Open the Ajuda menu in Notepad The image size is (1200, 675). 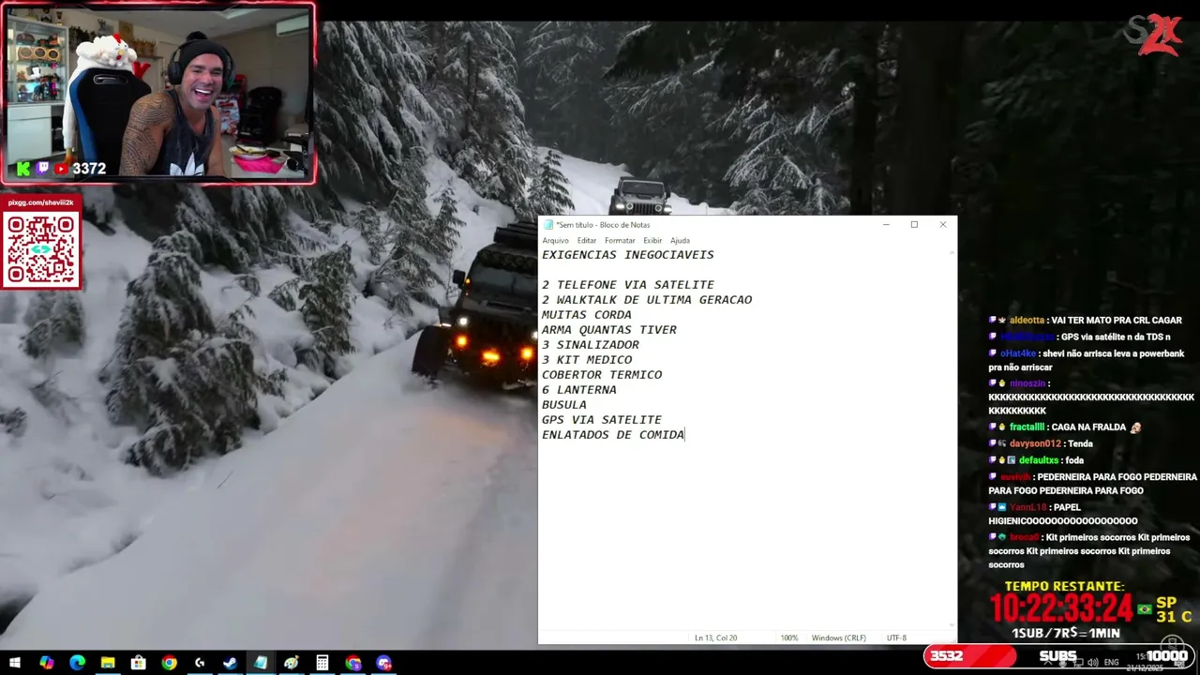(680, 241)
